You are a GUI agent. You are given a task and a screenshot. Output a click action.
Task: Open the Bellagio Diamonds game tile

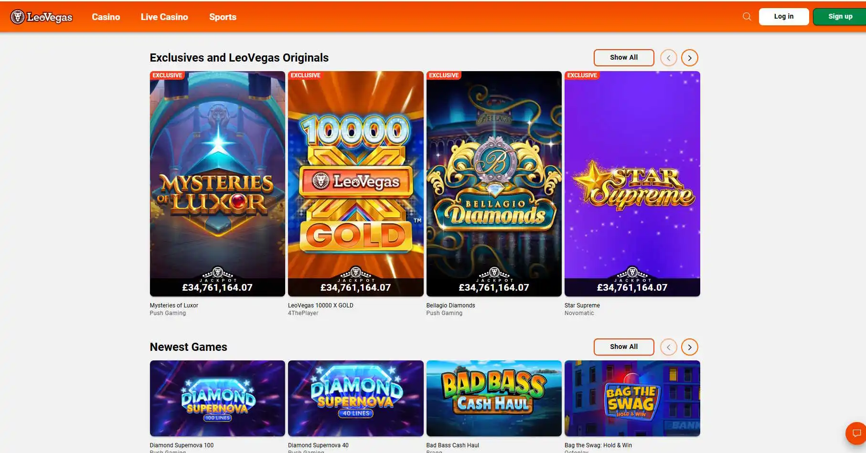pyautogui.click(x=494, y=184)
